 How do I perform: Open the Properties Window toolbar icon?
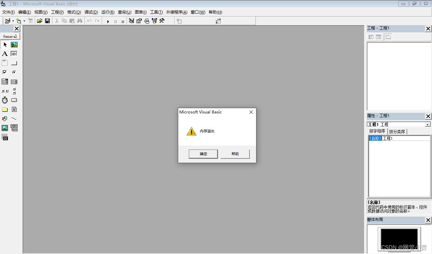[139, 21]
